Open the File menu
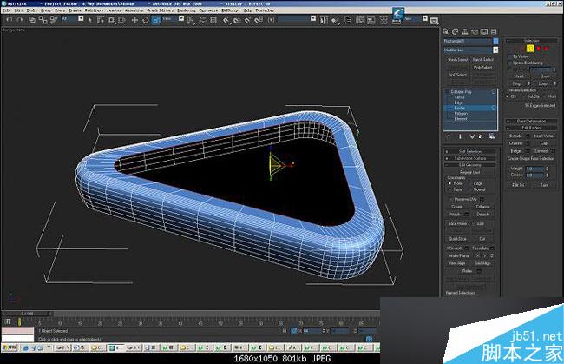Screen dimensions: 564x364 tap(6, 10)
